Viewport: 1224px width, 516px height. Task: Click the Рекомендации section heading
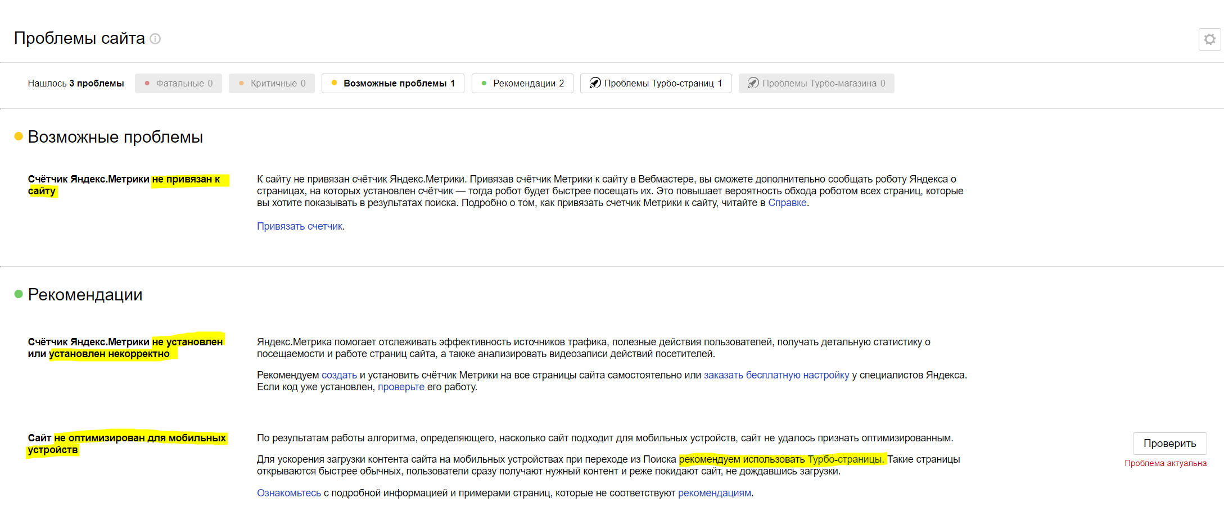[x=85, y=295]
